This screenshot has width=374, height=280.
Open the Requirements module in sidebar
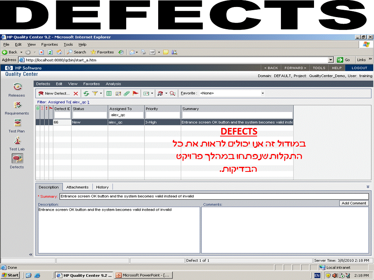point(17,108)
